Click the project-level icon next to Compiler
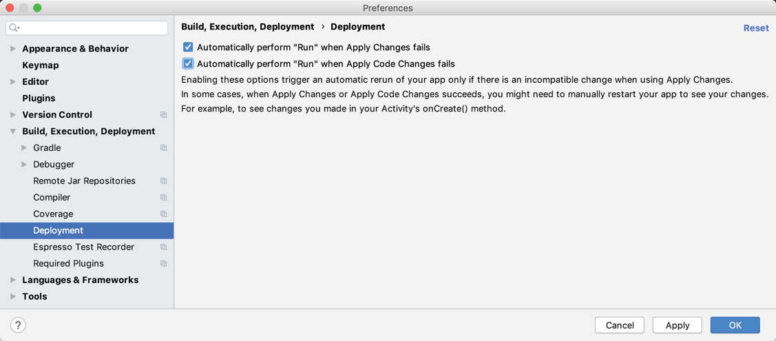 164,198
